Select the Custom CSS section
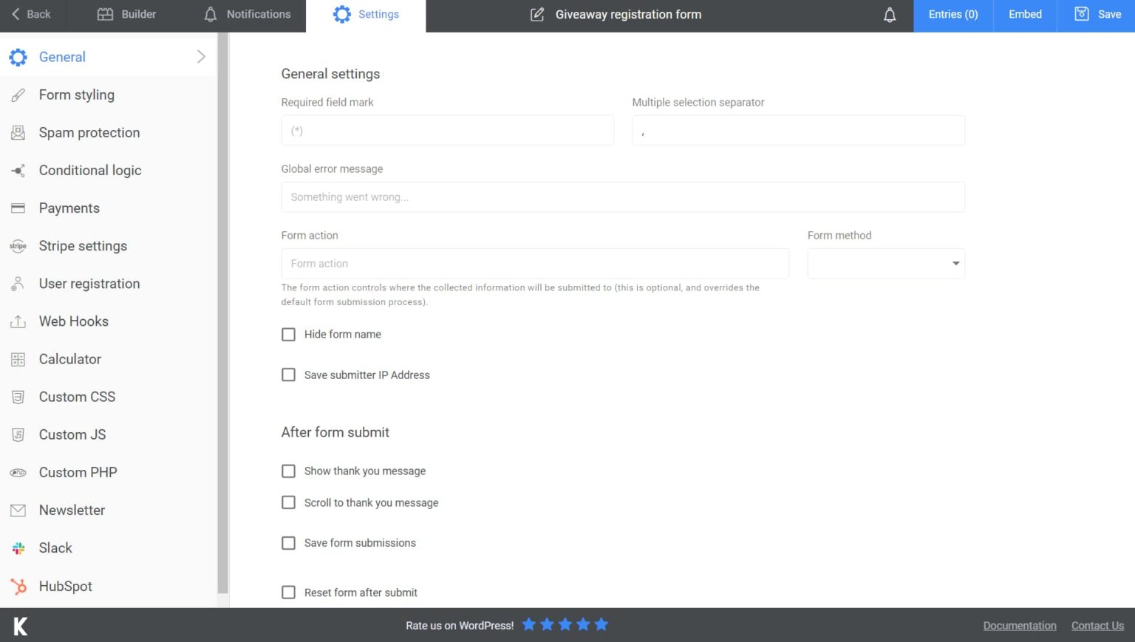The height and width of the screenshot is (642, 1135). pyautogui.click(x=77, y=397)
